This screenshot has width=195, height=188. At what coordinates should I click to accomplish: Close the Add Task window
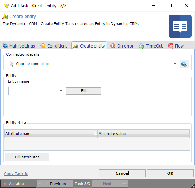186,5
